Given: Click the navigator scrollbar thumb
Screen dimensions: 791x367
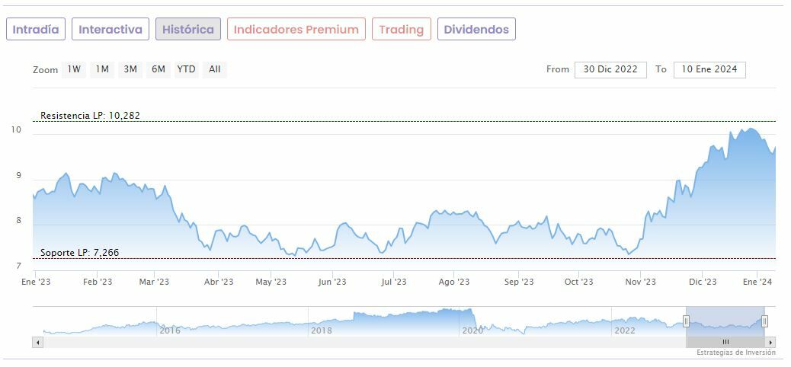Looking at the screenshot, I should point(725,343).
